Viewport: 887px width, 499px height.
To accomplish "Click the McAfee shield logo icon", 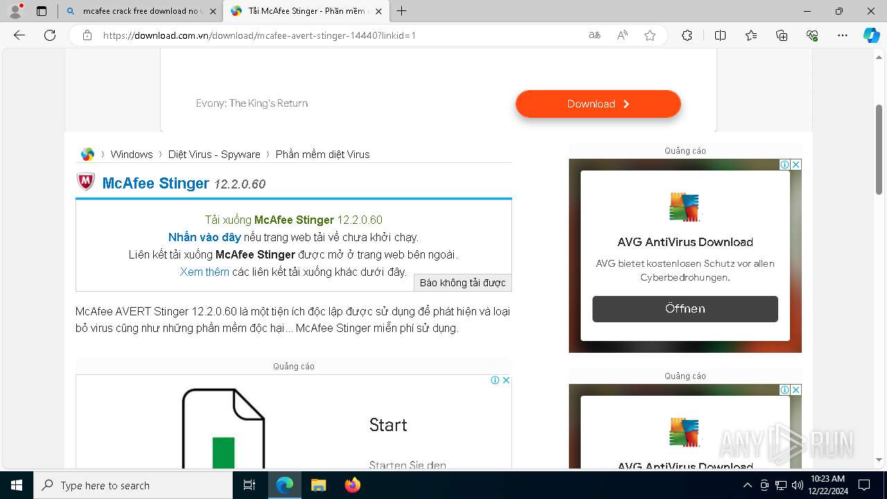I will pos(86,182).
